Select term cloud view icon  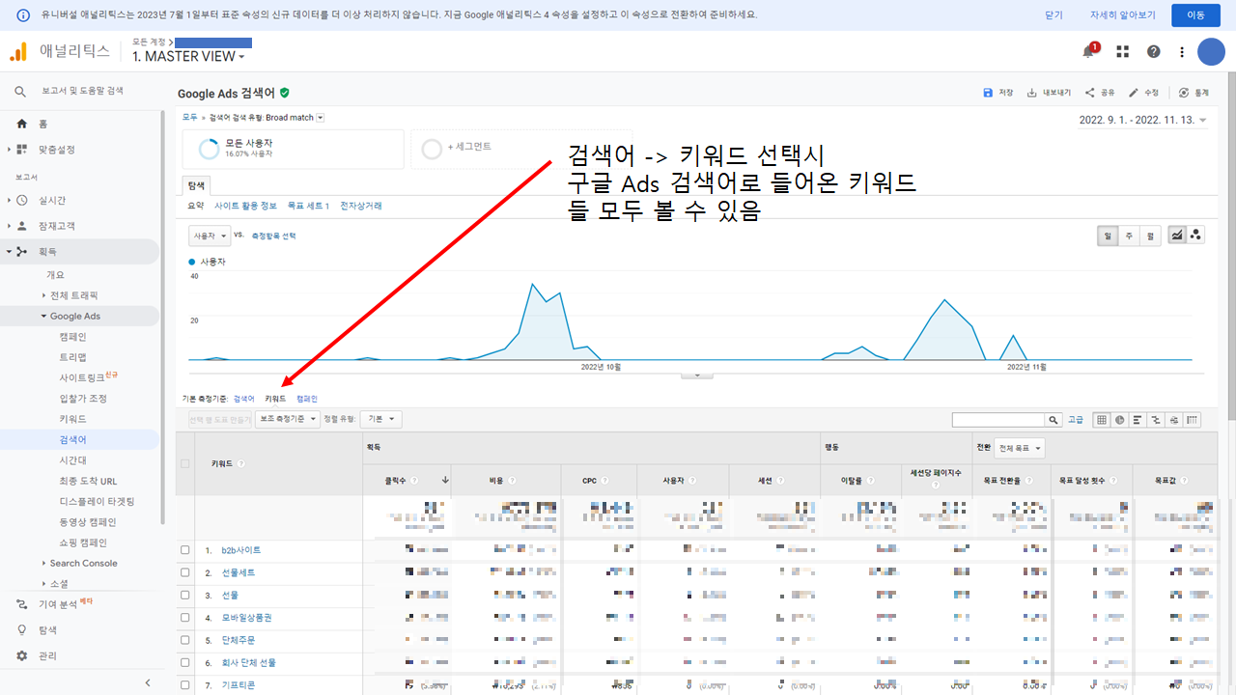pos(1174,420)
